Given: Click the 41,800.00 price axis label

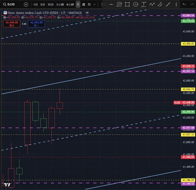Looking at the screenshot, I should 188,142.
